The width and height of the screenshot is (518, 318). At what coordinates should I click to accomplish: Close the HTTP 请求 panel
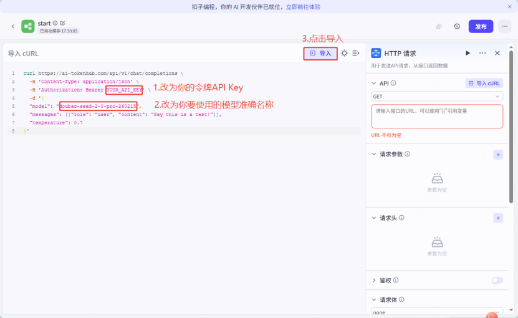pyautogui.click(x=497, y=53)
